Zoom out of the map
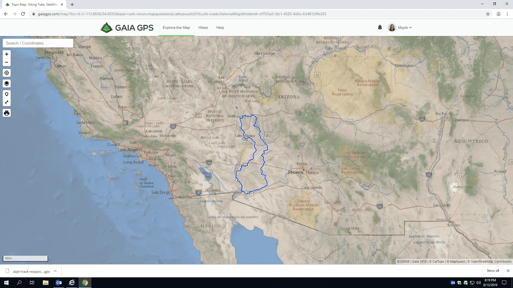513x288 pixels. (x=7, y=62)
